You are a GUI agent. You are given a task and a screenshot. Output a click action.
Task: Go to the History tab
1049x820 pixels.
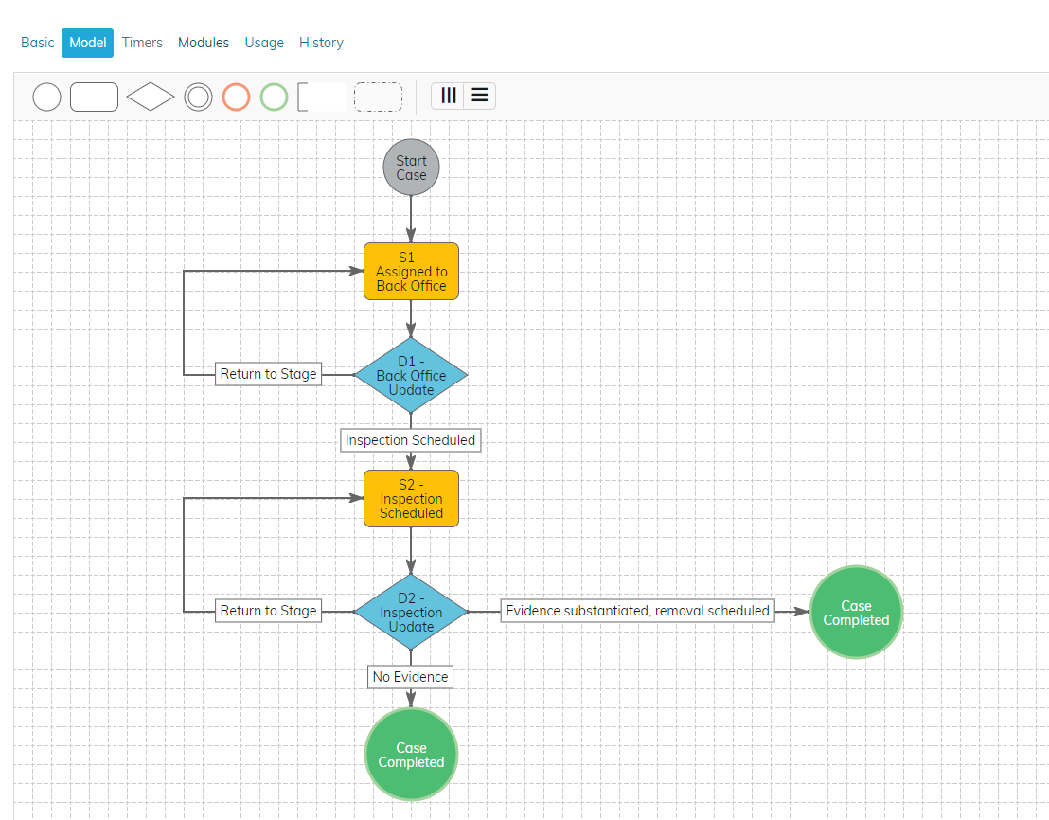[x=321, y=43]
